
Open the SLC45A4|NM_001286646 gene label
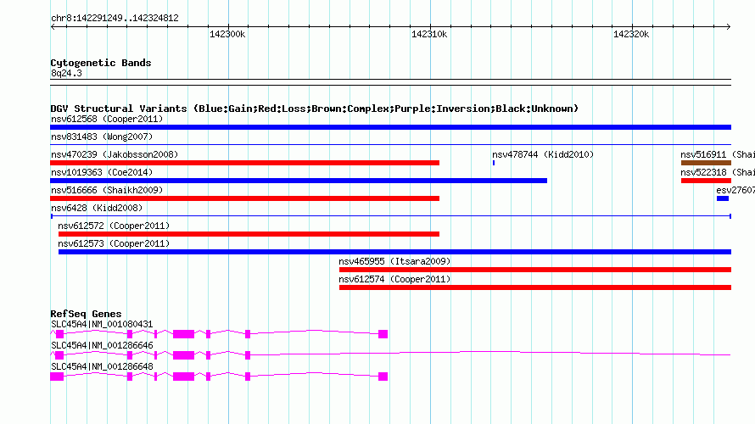pyautogui.click(x=102, y=345)
